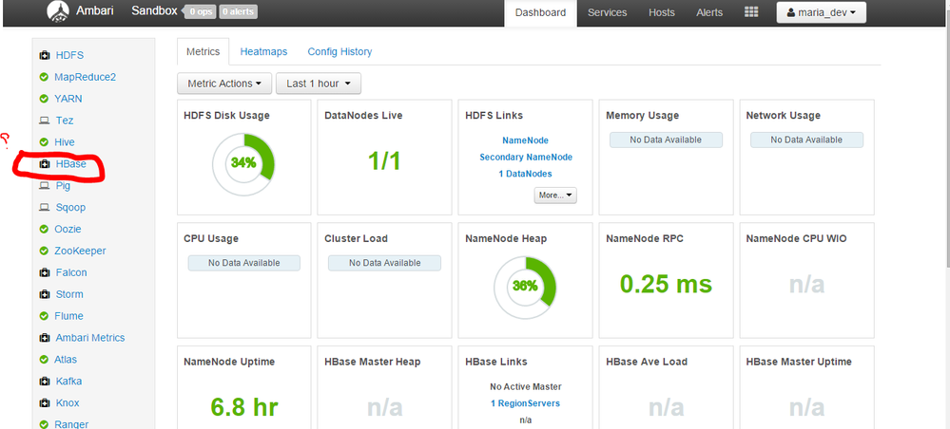Click the Tez client laptop icon

[x=44, y=121]
